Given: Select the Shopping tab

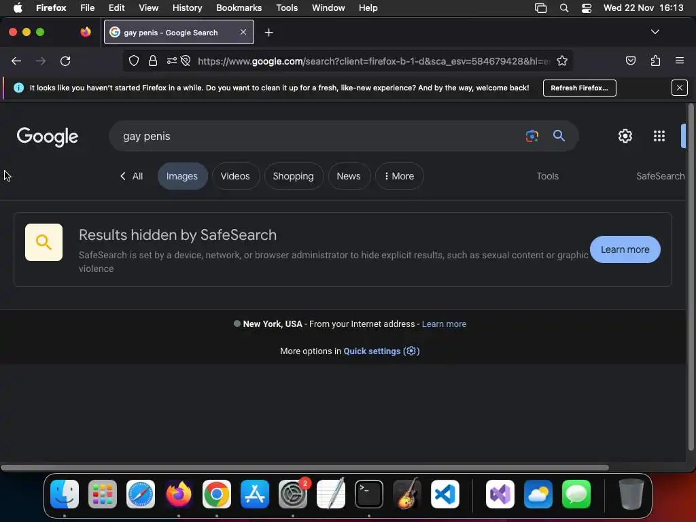Looking at the screenshot, I should (x=294, y=176).
